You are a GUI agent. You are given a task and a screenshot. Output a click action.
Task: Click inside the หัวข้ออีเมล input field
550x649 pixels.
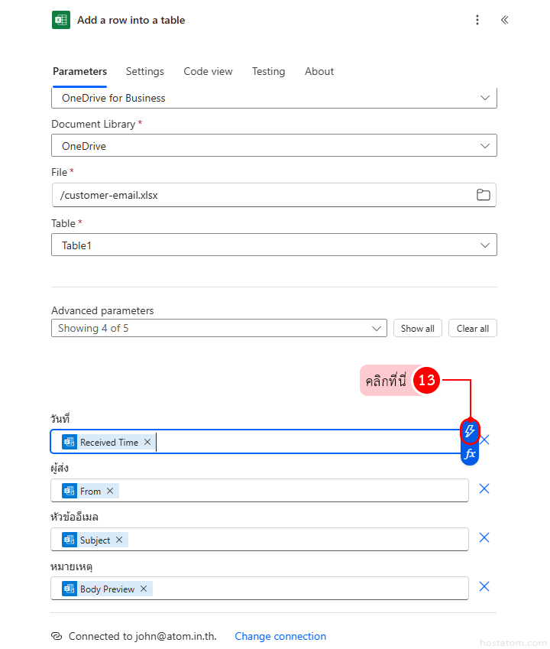298,540
